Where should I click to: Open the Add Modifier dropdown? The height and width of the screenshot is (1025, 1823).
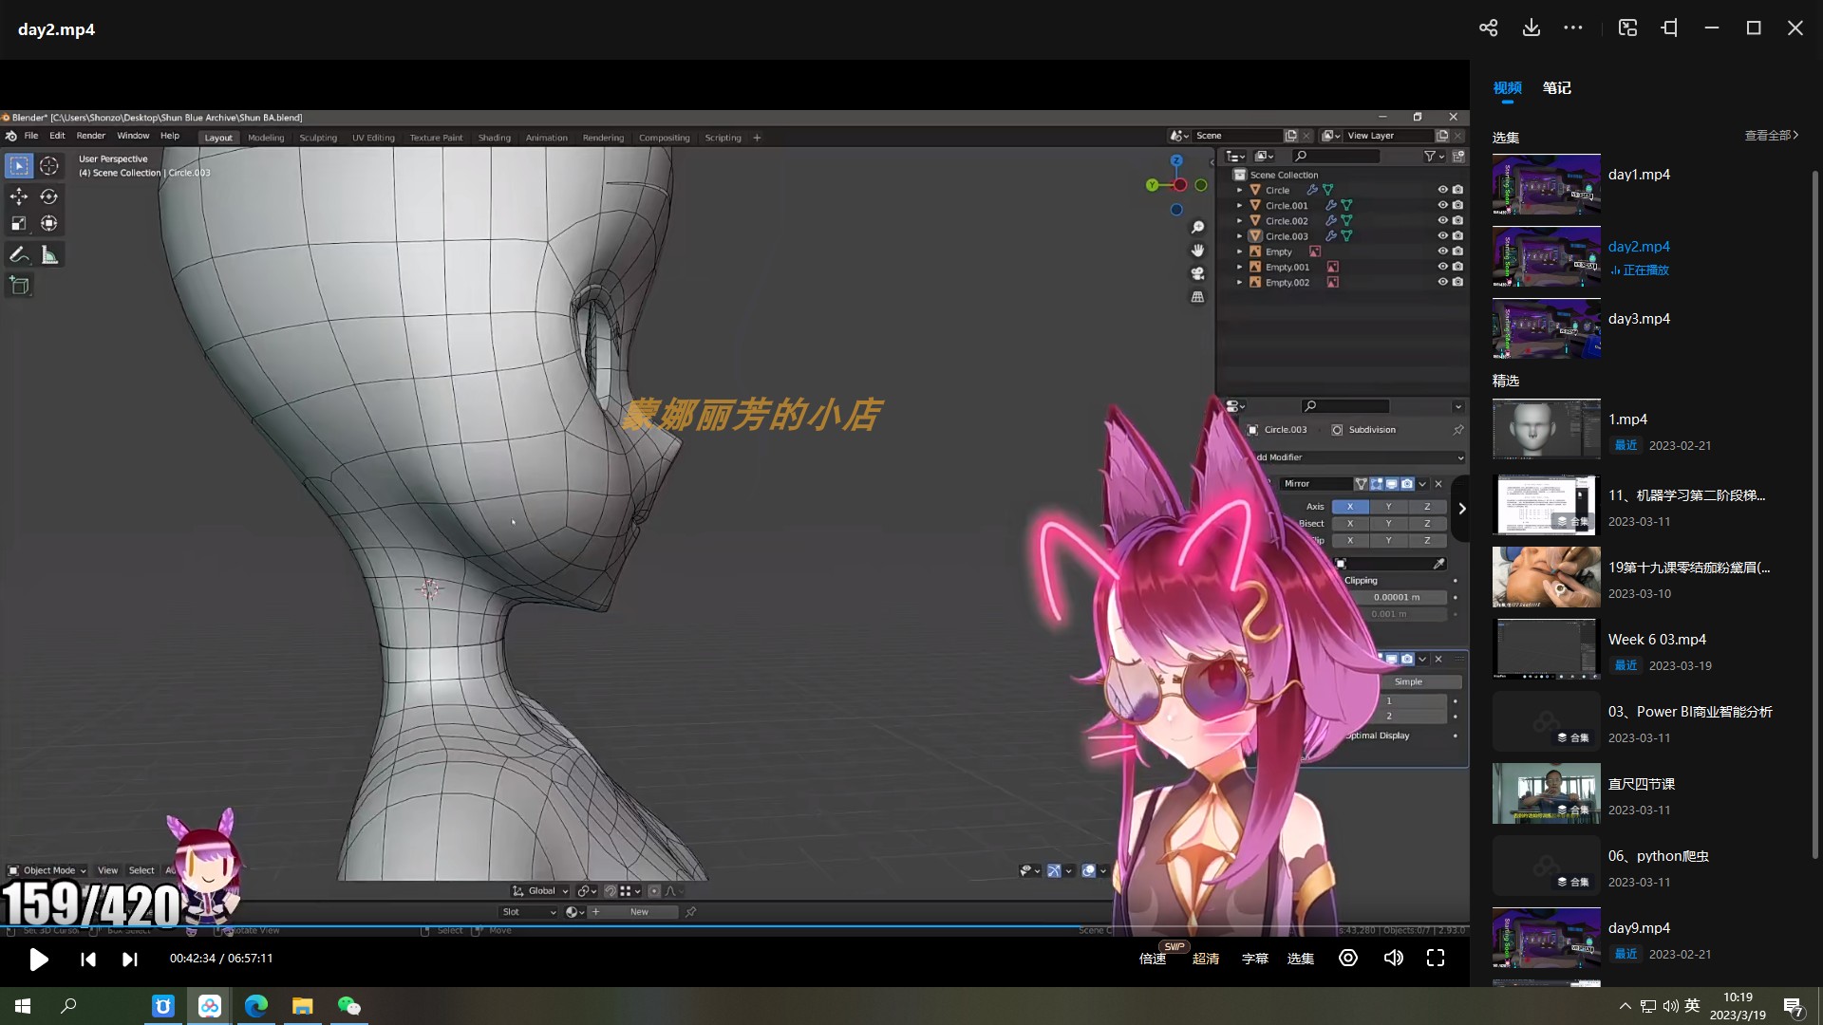(1359, 457)
